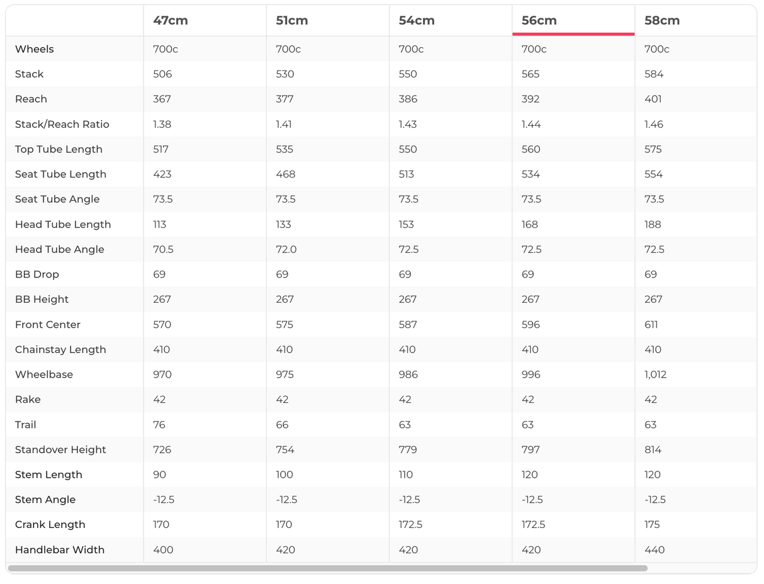Select the 54cm size column header
This screenshot has height=584, width=764.
(417, 20)
